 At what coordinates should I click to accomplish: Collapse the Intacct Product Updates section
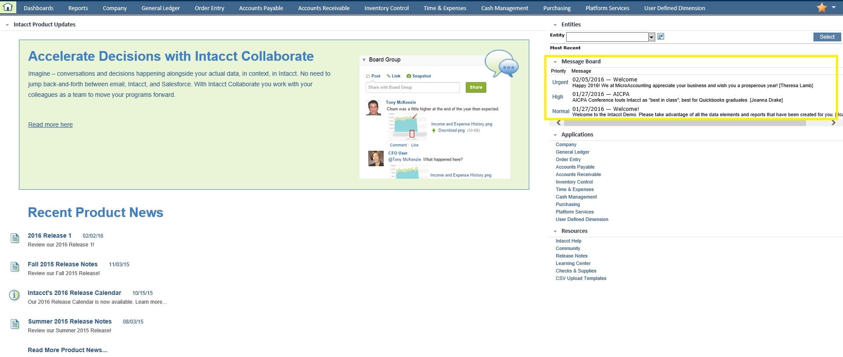[x=7, y=25]
